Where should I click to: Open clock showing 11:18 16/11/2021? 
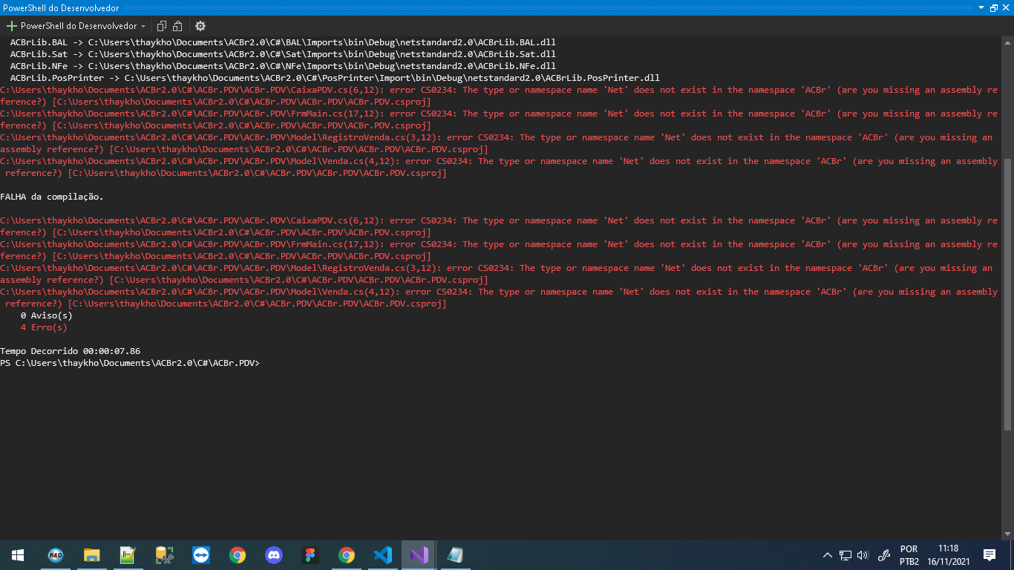948,555
